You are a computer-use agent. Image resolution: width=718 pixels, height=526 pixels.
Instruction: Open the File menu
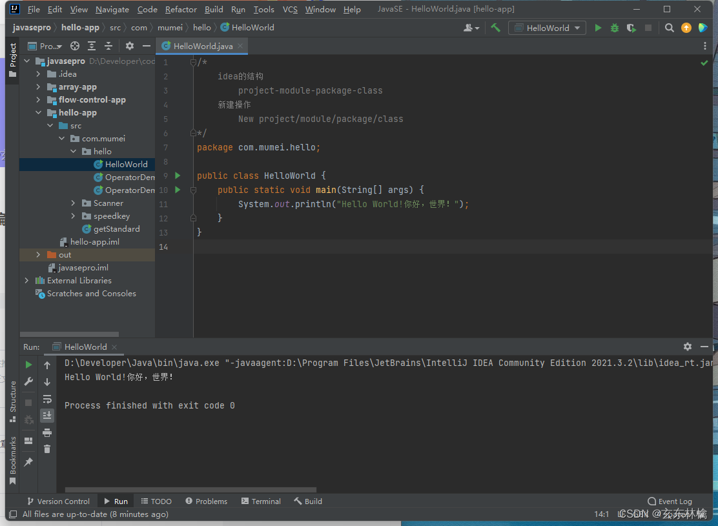[x=34, y=9]
